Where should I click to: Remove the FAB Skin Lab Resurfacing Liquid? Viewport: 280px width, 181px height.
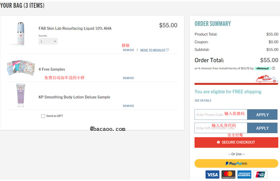[x=128, y=50]
